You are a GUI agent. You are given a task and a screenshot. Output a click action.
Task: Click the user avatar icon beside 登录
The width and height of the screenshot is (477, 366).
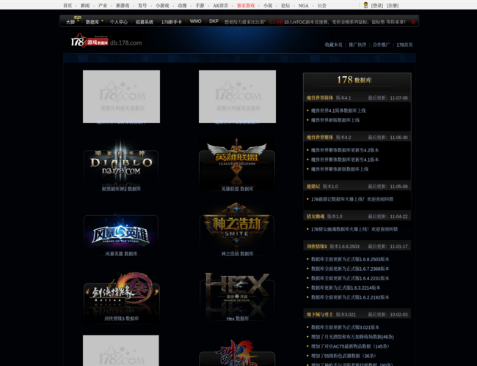(x=365, y=5)
